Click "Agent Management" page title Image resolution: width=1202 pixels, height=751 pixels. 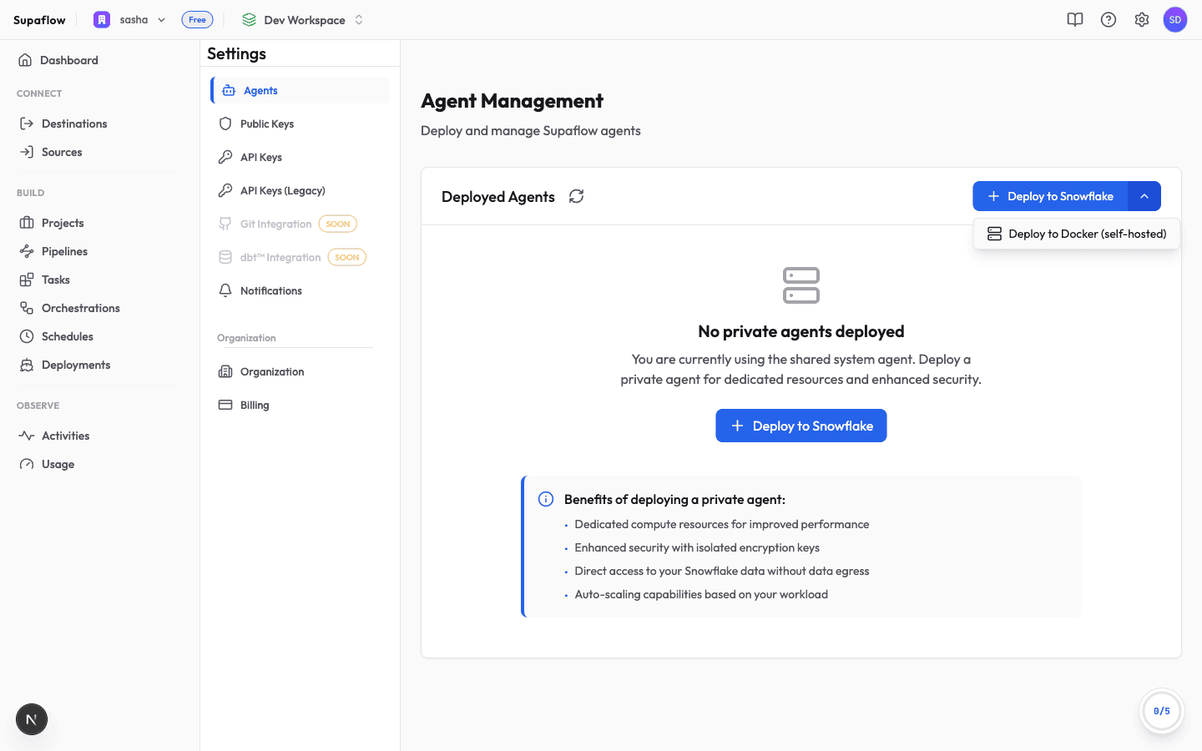coord(512,101)
